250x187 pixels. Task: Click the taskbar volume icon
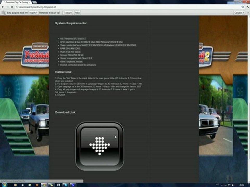tap(233, 185)
